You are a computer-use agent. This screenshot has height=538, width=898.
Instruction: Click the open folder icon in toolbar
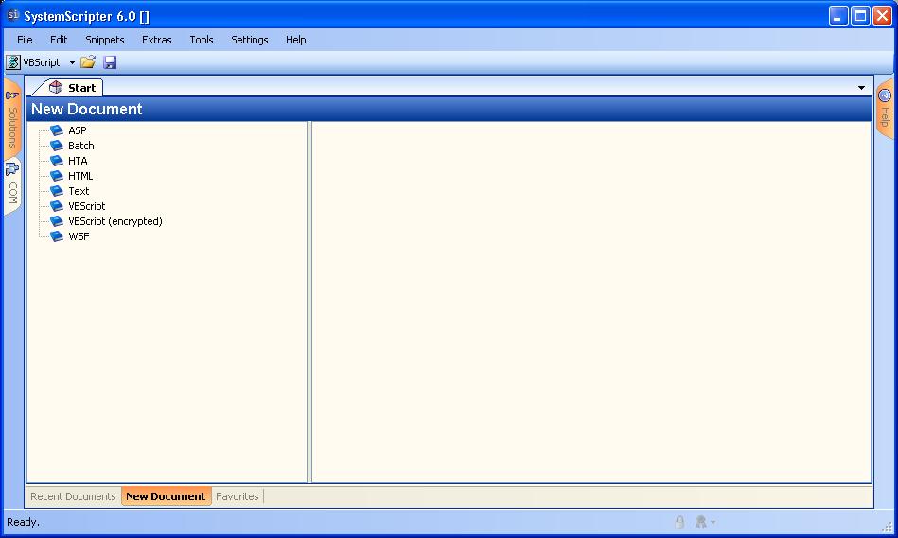point(88,62)
